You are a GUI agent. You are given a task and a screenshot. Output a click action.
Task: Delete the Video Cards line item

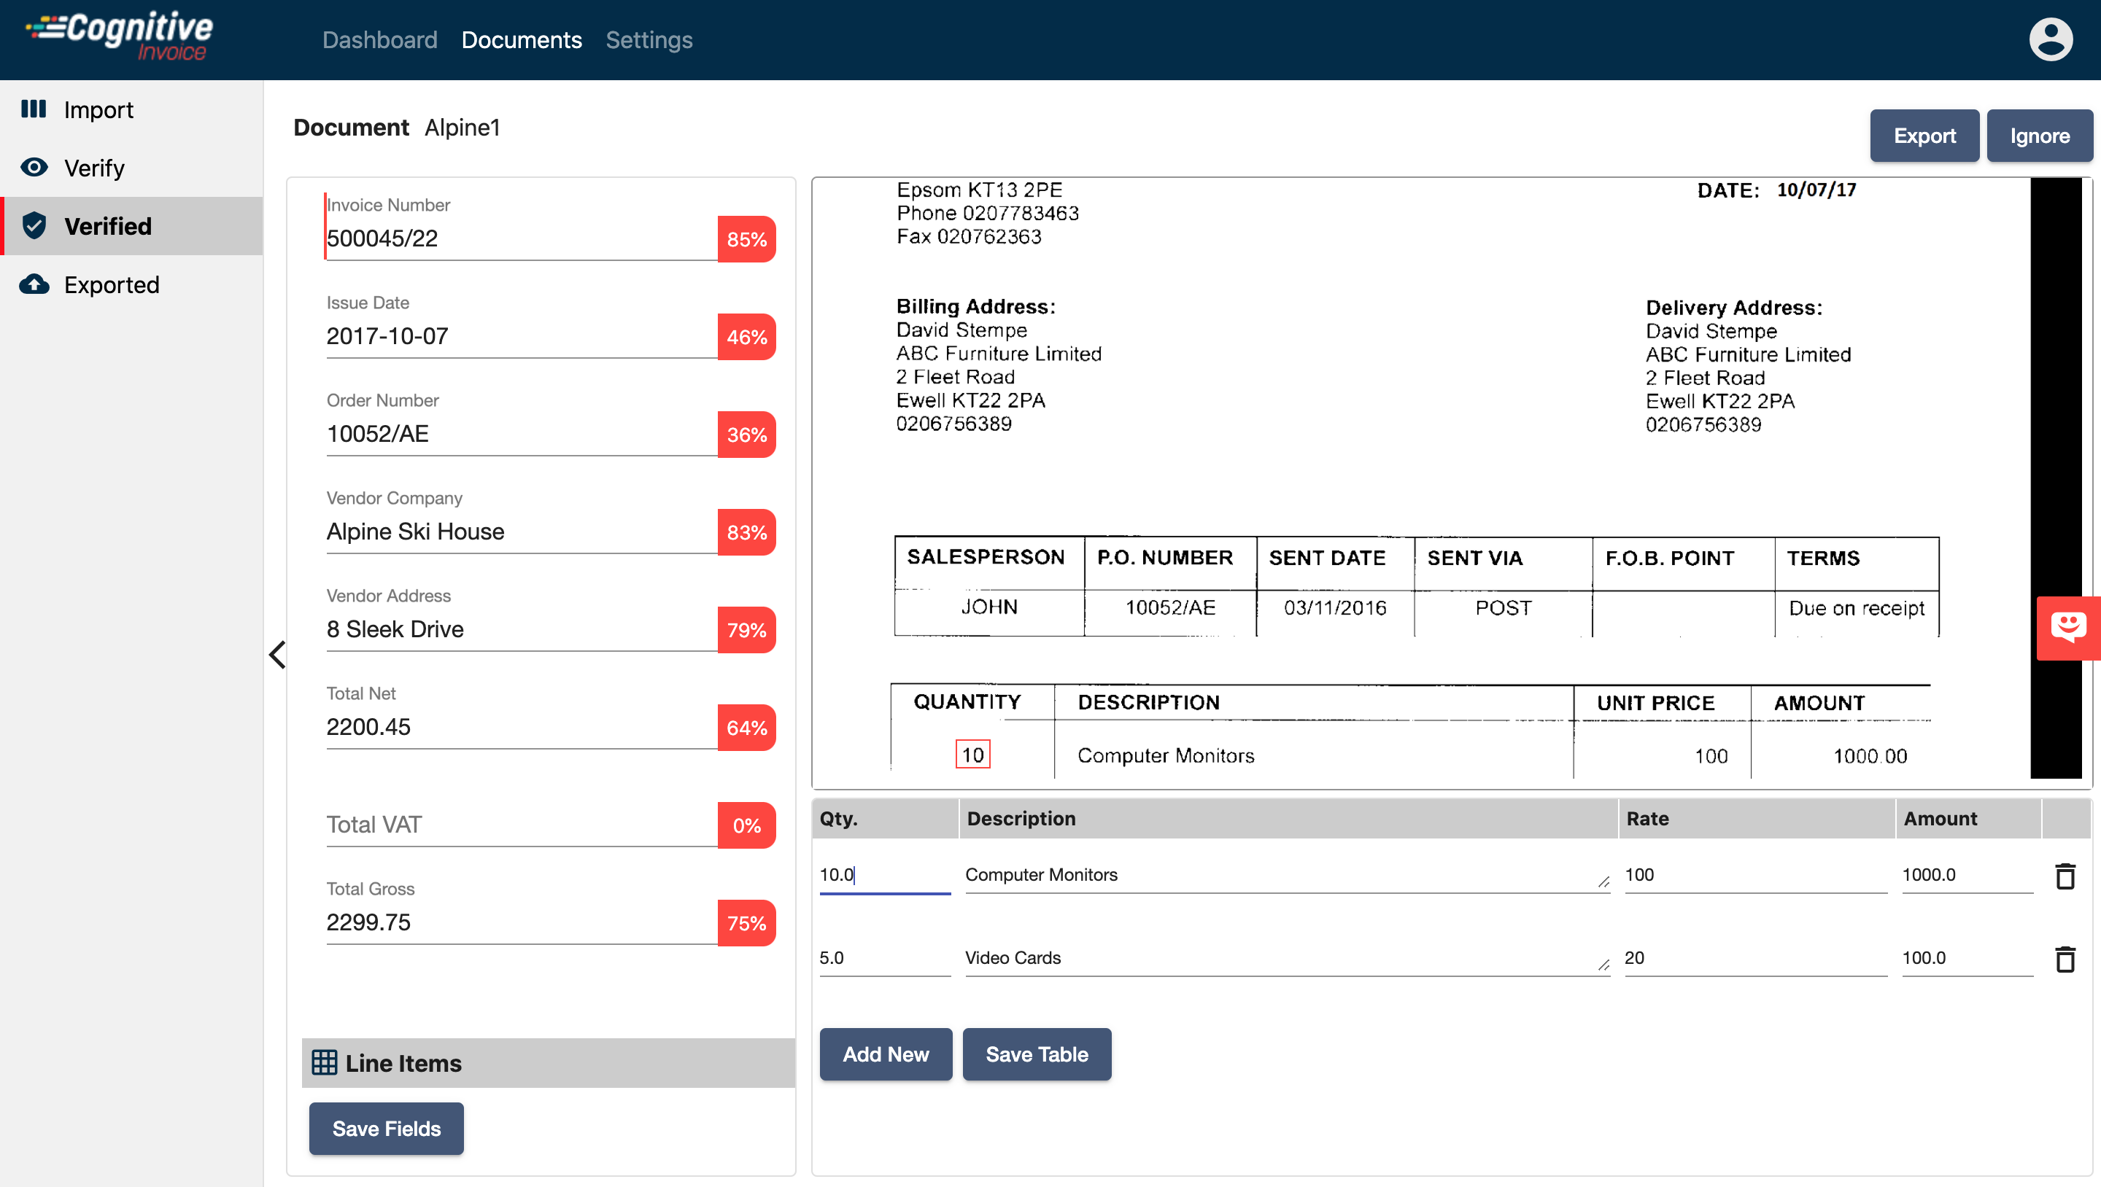point(2065,960)
